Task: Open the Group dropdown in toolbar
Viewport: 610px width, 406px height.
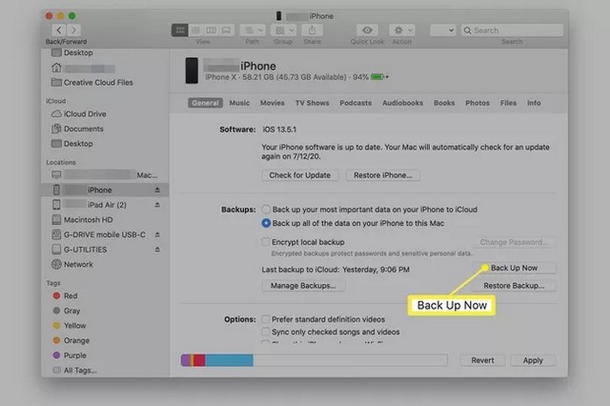Action: [284, 30]
